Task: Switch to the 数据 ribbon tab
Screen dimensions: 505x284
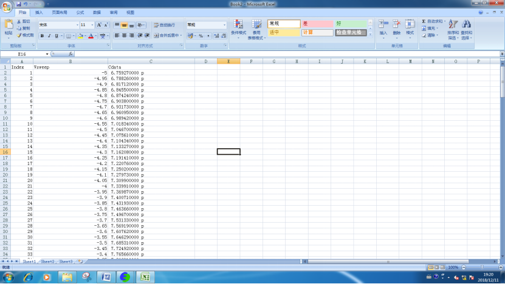Action: click(x=97, y=13)
